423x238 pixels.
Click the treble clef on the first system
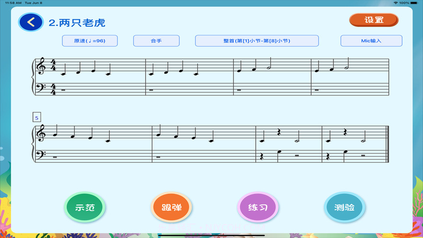41,67
